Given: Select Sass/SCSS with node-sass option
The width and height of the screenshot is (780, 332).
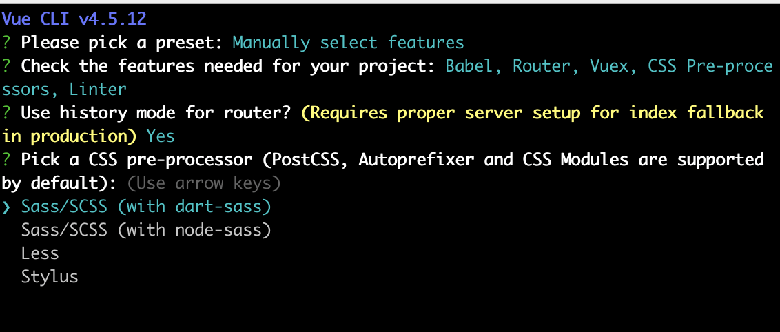Looking at the screenshot, I should coord(146,230).
